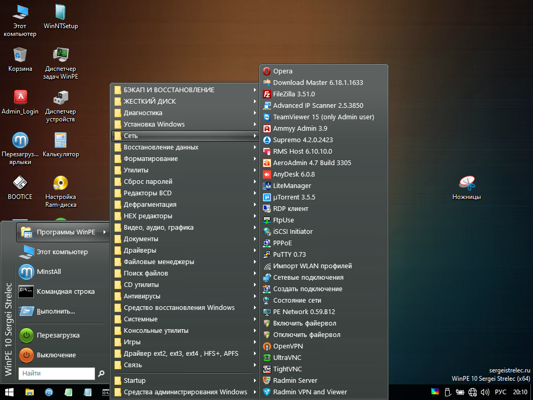Image resolution: width=533 pixels, height=400 pixels.
Task: Open WinNTSetup desktop shortcut
Action: [x=61, y=16]
